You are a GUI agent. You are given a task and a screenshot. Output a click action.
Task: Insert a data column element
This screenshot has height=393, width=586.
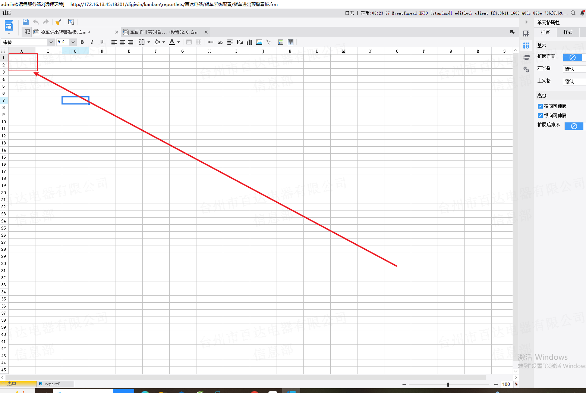[211, 42]
